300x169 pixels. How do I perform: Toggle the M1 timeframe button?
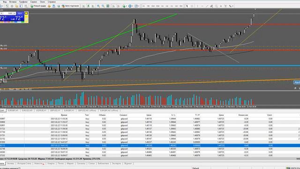[x=144, y=6]
